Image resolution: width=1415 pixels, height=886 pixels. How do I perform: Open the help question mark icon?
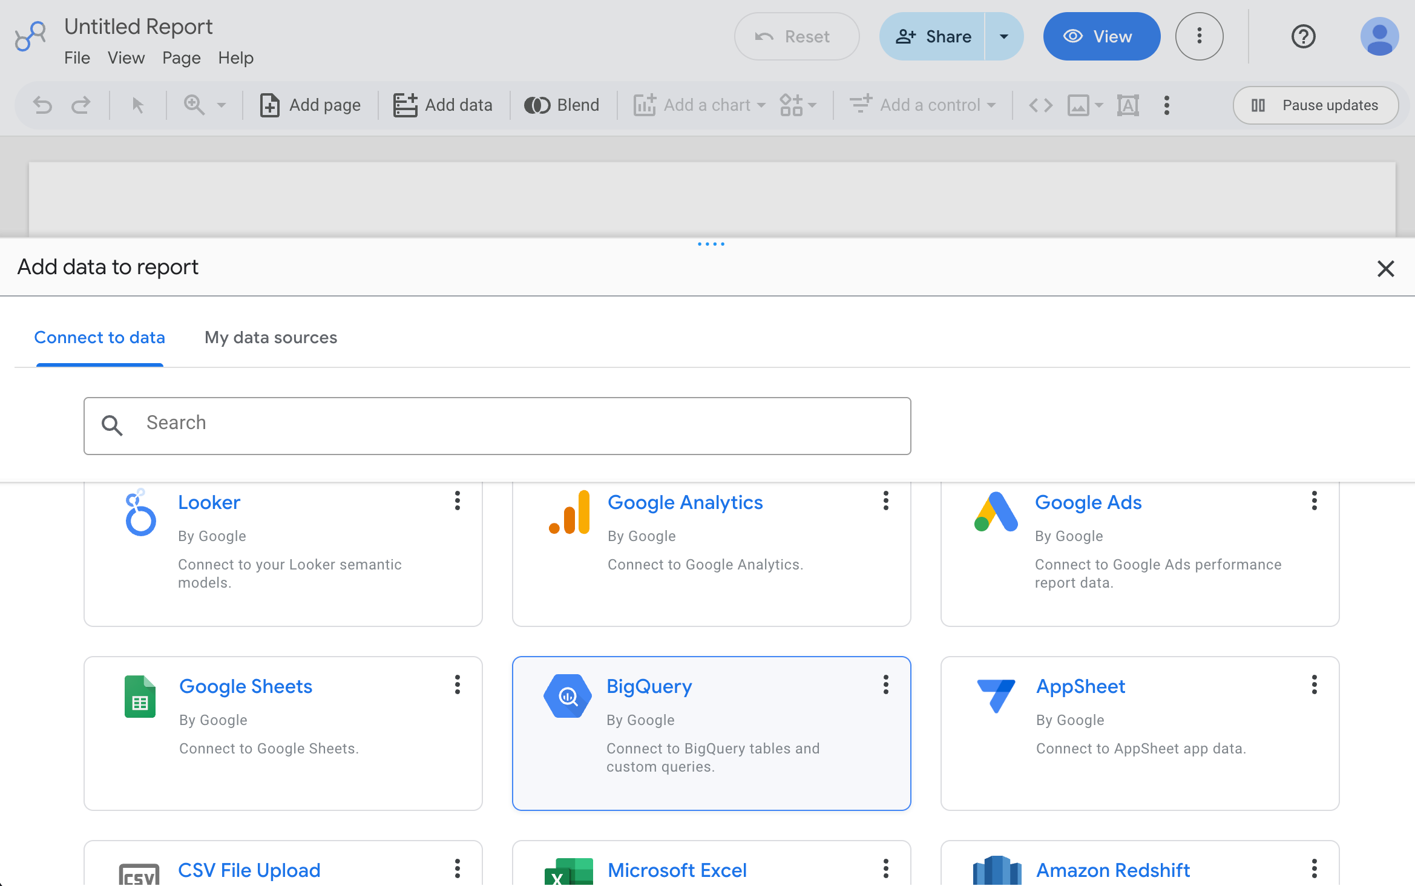click(x=1303, y=36)
